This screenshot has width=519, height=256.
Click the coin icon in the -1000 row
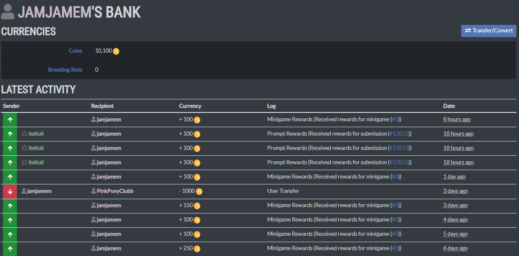199,192
